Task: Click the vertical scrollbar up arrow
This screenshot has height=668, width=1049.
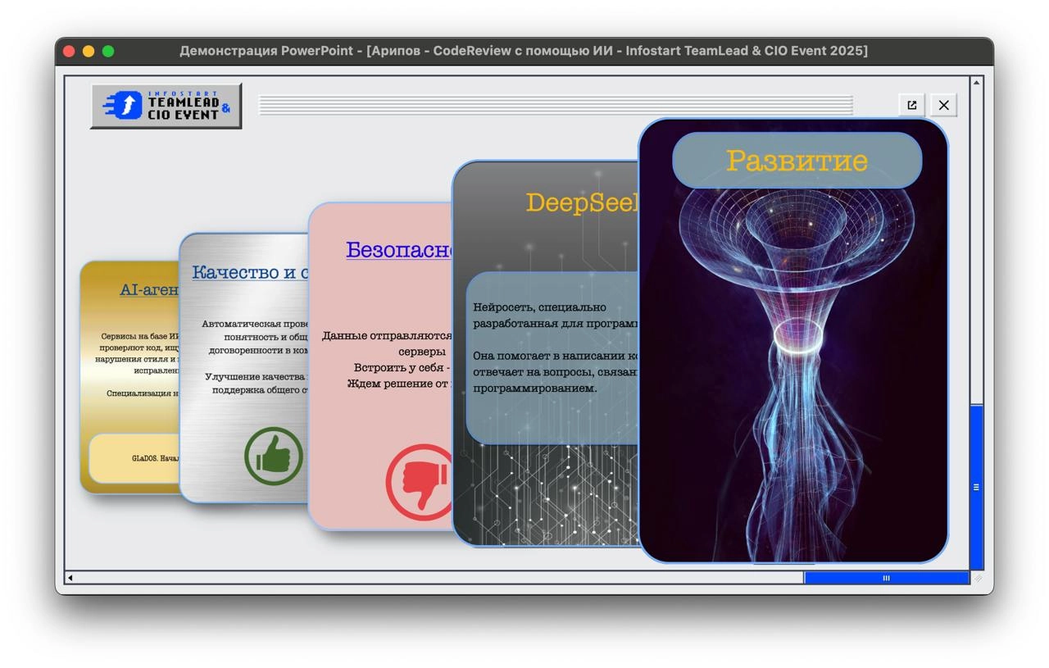Action: (976, 82)
